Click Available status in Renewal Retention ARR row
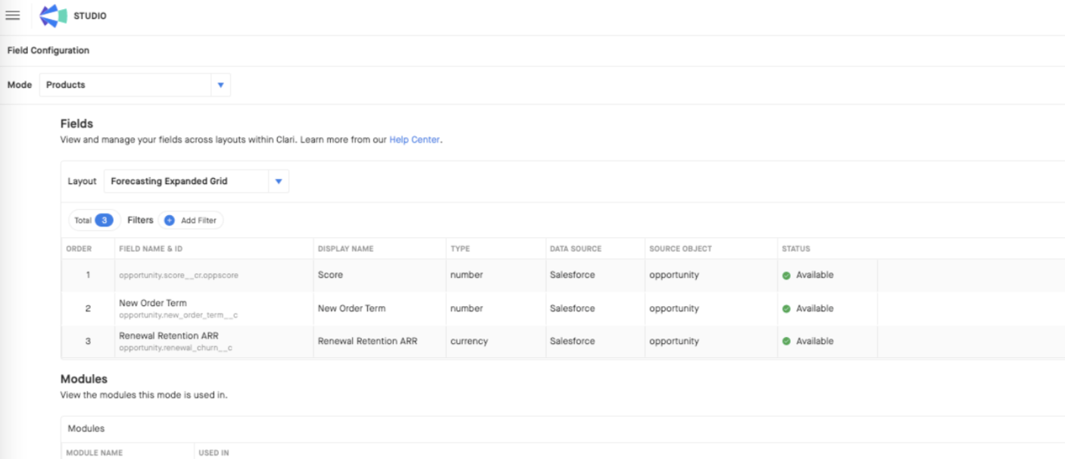The width and height of the screenshot is (1065, 459). tap(815, 341)
